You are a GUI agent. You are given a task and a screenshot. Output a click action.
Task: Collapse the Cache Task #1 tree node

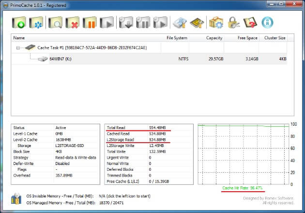(18, 48)
